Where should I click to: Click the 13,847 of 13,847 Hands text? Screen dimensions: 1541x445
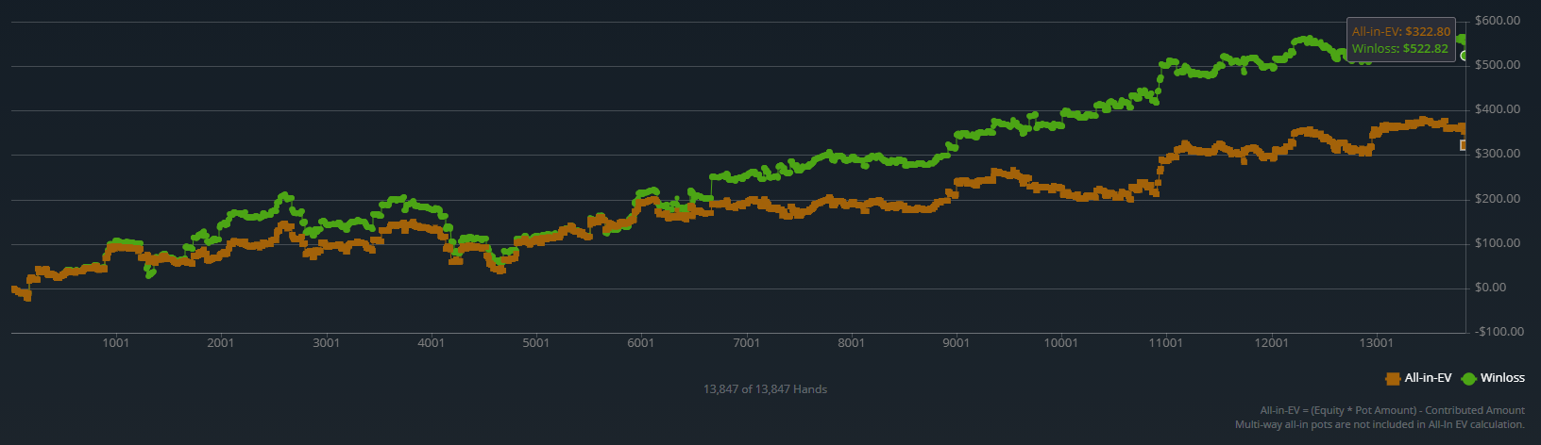pos(765,389)
